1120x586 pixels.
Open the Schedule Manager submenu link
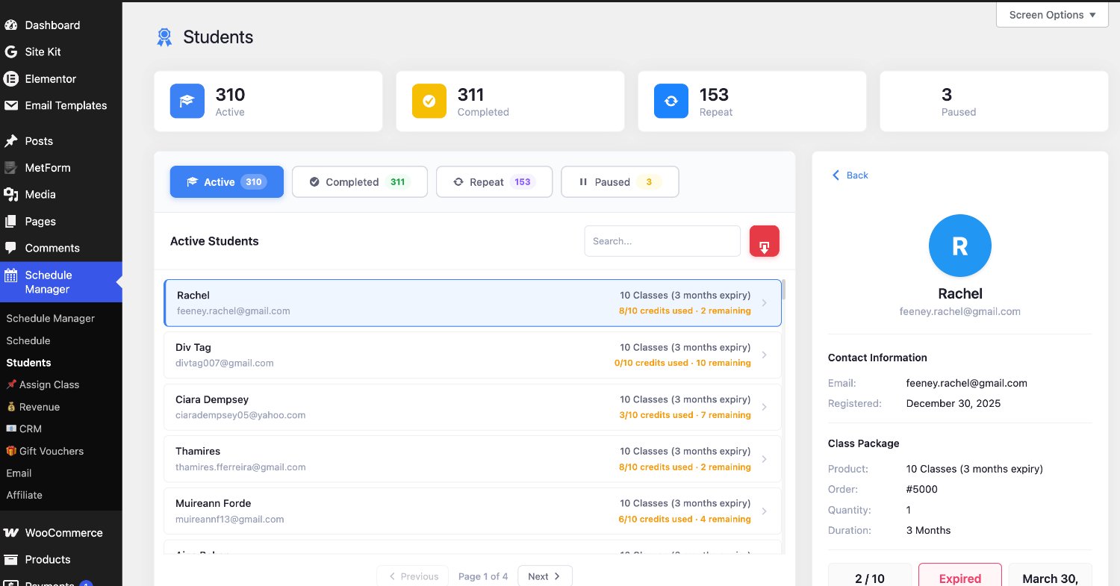point(50,319)
